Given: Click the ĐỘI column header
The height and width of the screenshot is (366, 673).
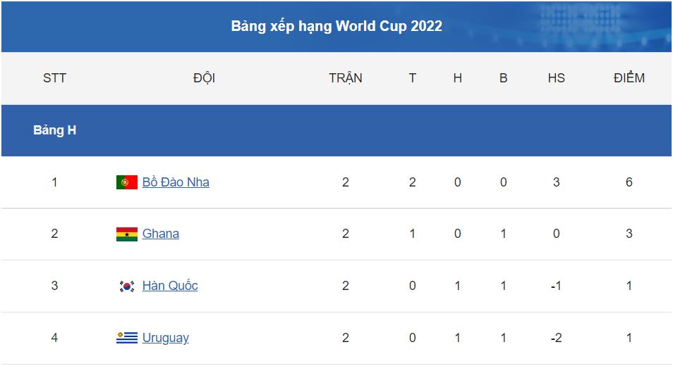Looking at the screenshot, I should pos(204,78).
